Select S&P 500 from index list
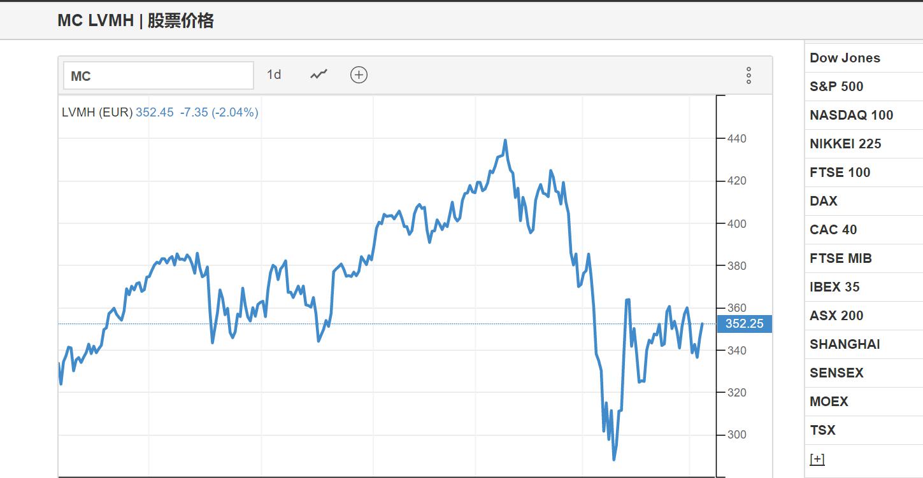 [836, 87]
